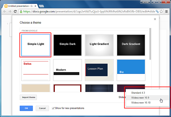Go forward using the browser arrow

pos(10,11)
